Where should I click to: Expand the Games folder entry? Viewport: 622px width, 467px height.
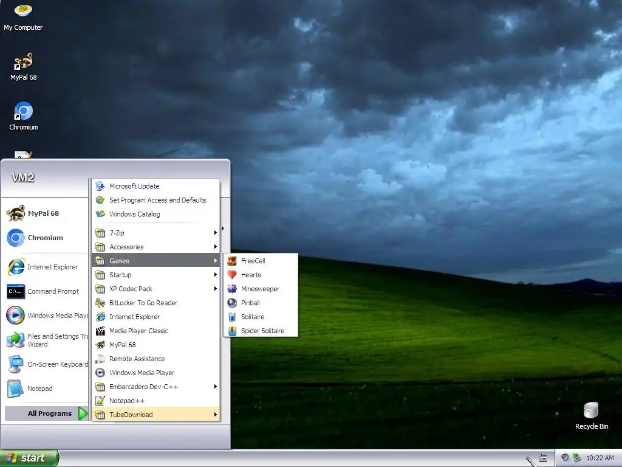[x=155, y=261]
